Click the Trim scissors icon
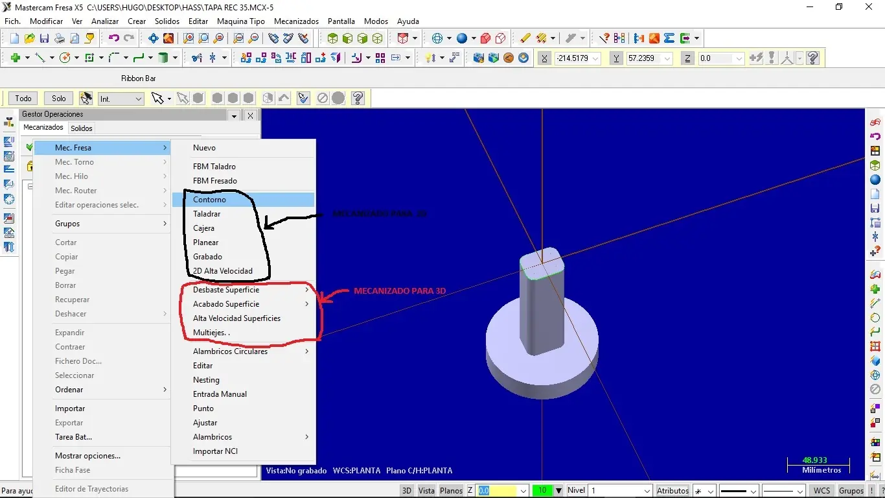885x498 pixels. tap(197, 58)
